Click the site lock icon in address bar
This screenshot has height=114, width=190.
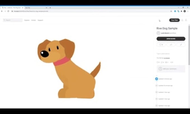(x=12, y=11)
